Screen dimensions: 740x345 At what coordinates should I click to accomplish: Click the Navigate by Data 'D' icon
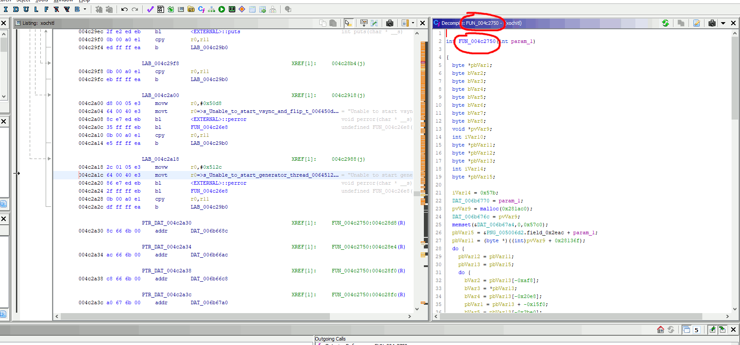[x=16, y=9]
